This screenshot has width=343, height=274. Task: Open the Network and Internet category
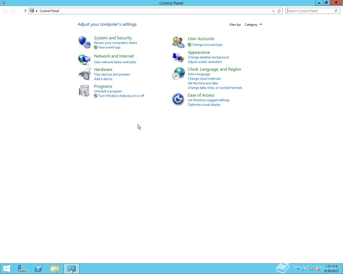tap(114, 56)
